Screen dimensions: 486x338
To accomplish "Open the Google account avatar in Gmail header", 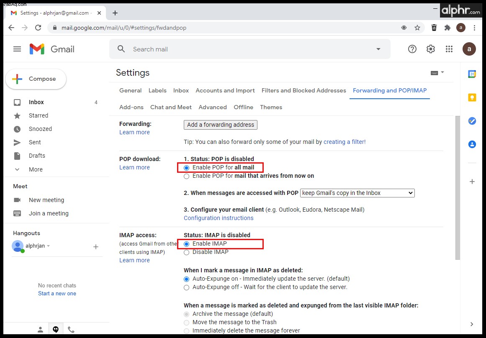I will coord(469,49).
